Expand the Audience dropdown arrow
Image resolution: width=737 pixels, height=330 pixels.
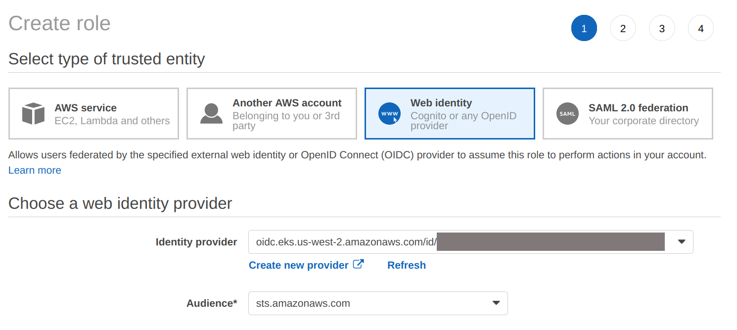pos(496,303)
